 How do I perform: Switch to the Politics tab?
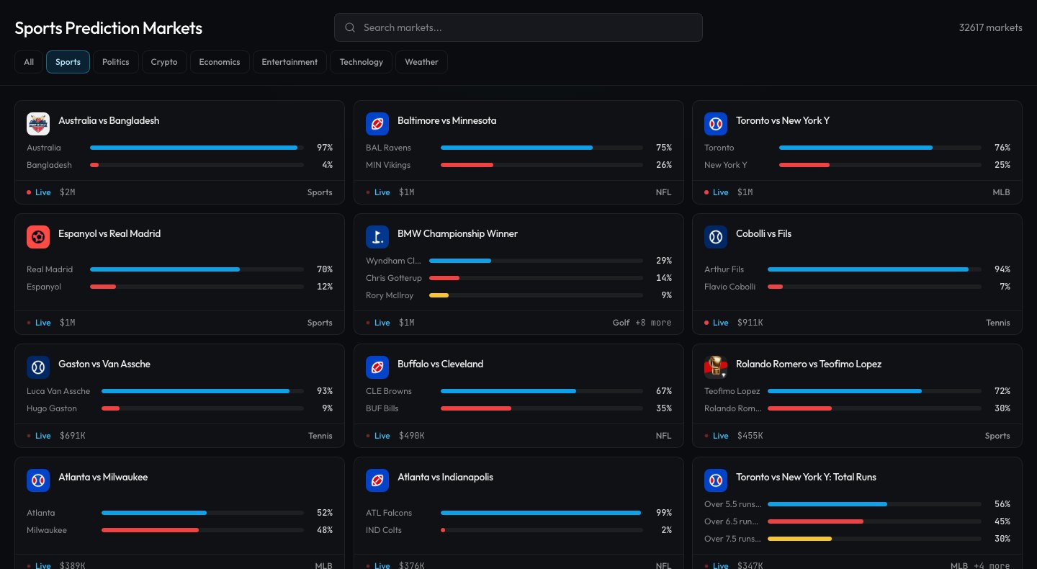[x=116, y=62]
